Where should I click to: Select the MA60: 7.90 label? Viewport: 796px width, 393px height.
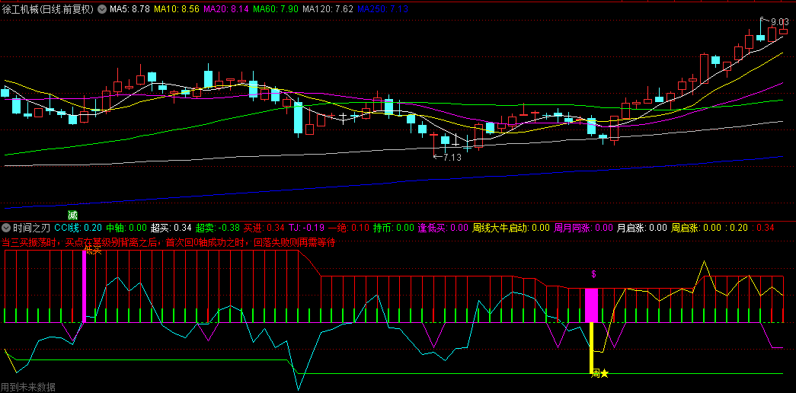coord(275,8)
